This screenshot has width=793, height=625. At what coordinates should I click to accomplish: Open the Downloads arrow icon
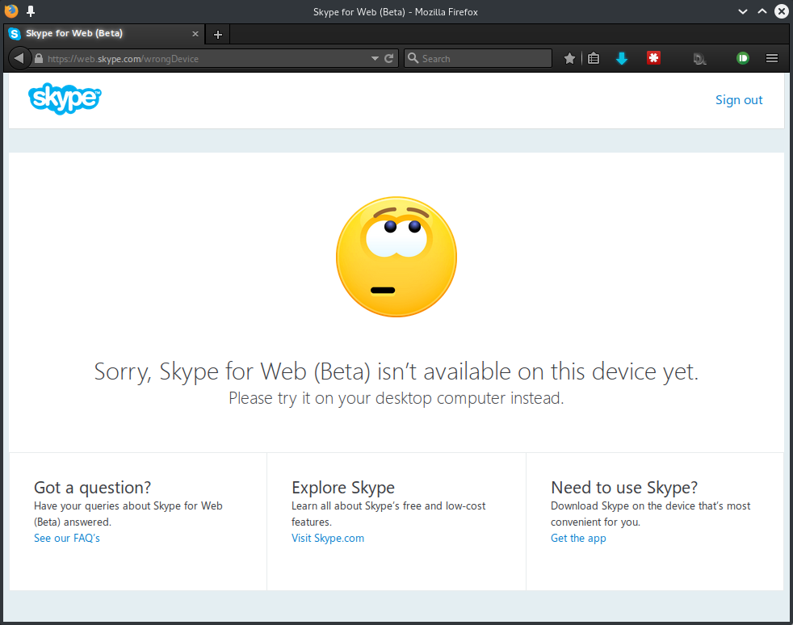[x=622, y=59]
